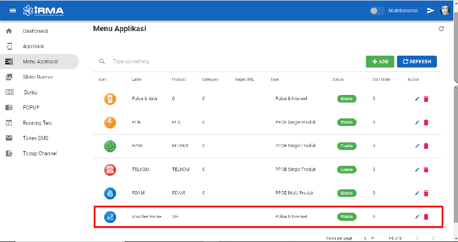
Task: Delete the PLN menu entry
Action: tap(426, 122)
